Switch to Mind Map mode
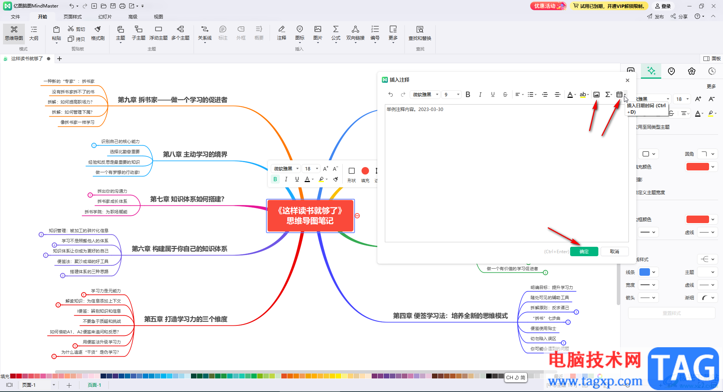The height and width of the screenshot is (392, 723). tap(14, 33)
